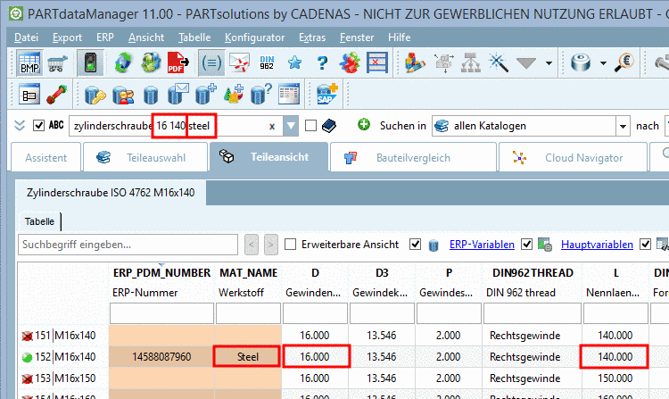Click the plain database icon
This screenshot has height=399, width=669.
point(151,95)
